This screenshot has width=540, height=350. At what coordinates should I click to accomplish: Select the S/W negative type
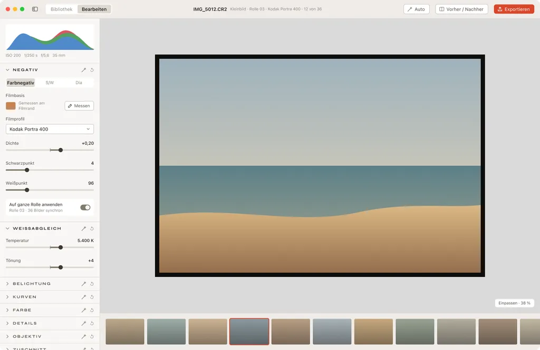click(x=50, y=83)
